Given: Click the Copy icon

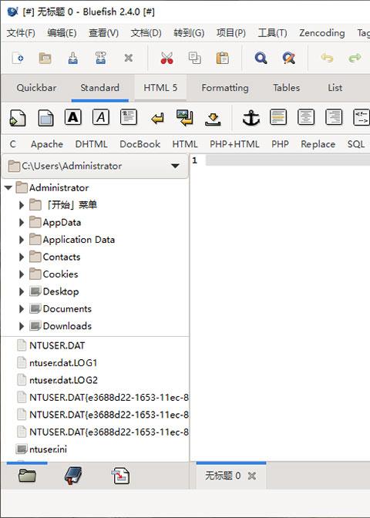Looking at the screenshot, I should 194,58.
